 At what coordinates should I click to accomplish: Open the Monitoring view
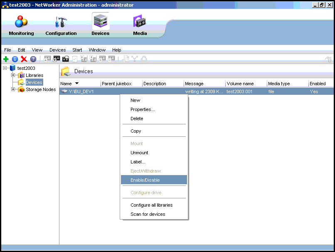[x=21, y=25]
